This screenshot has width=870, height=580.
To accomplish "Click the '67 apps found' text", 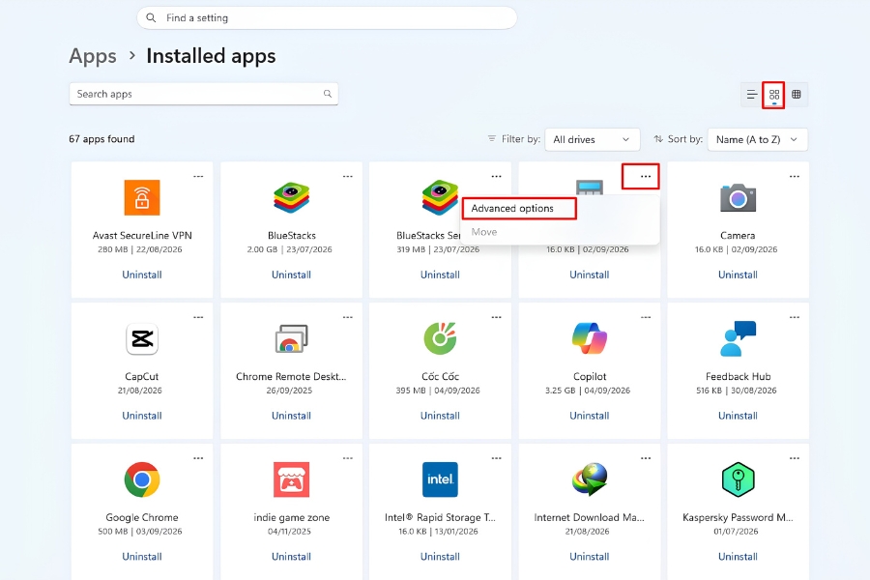I will pos(101,139).
